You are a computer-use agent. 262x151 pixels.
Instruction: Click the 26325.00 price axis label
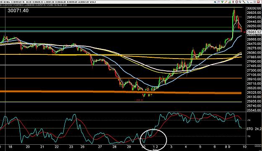click(x=254, y=92)
